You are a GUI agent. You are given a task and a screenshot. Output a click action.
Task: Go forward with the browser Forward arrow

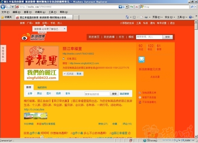pos(8,7)
